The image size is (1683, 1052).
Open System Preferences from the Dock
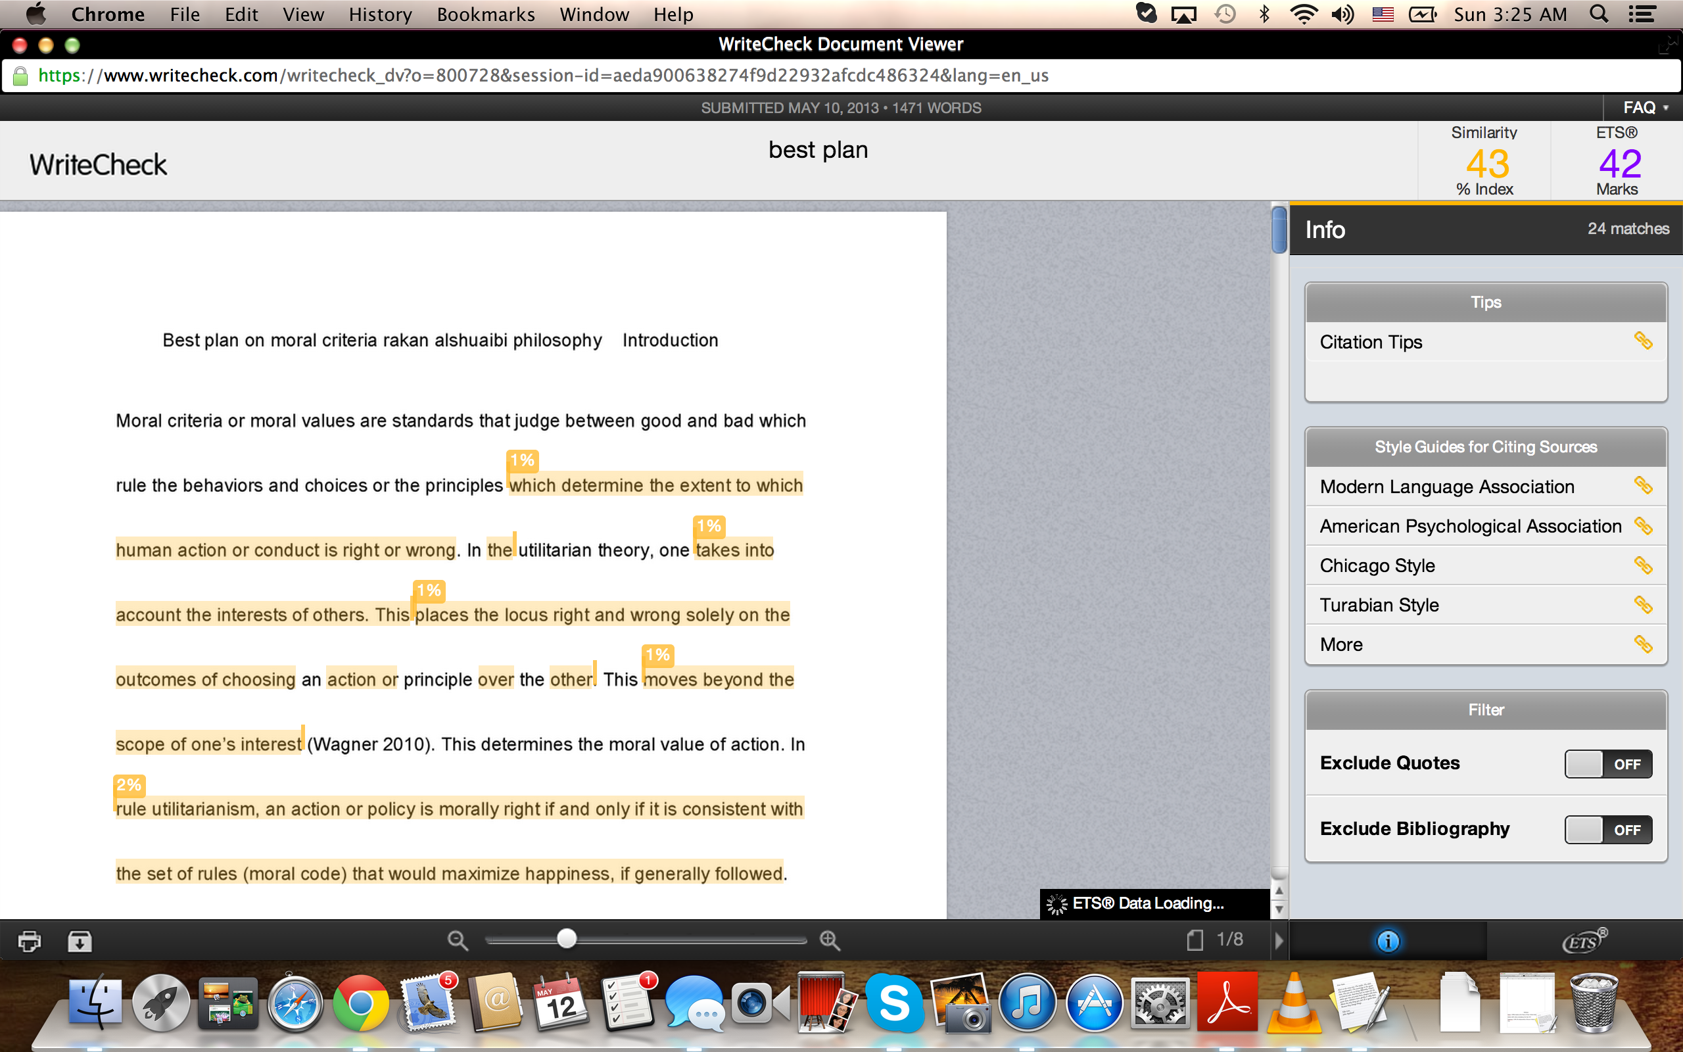coord(1160,1003)
